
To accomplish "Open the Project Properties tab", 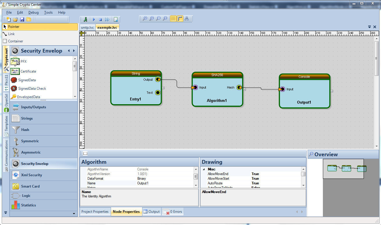I will click(x=95, y=212).
